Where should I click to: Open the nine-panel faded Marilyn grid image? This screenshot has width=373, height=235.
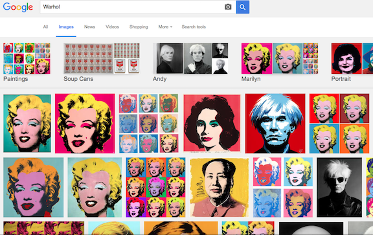tap(149, 123)
